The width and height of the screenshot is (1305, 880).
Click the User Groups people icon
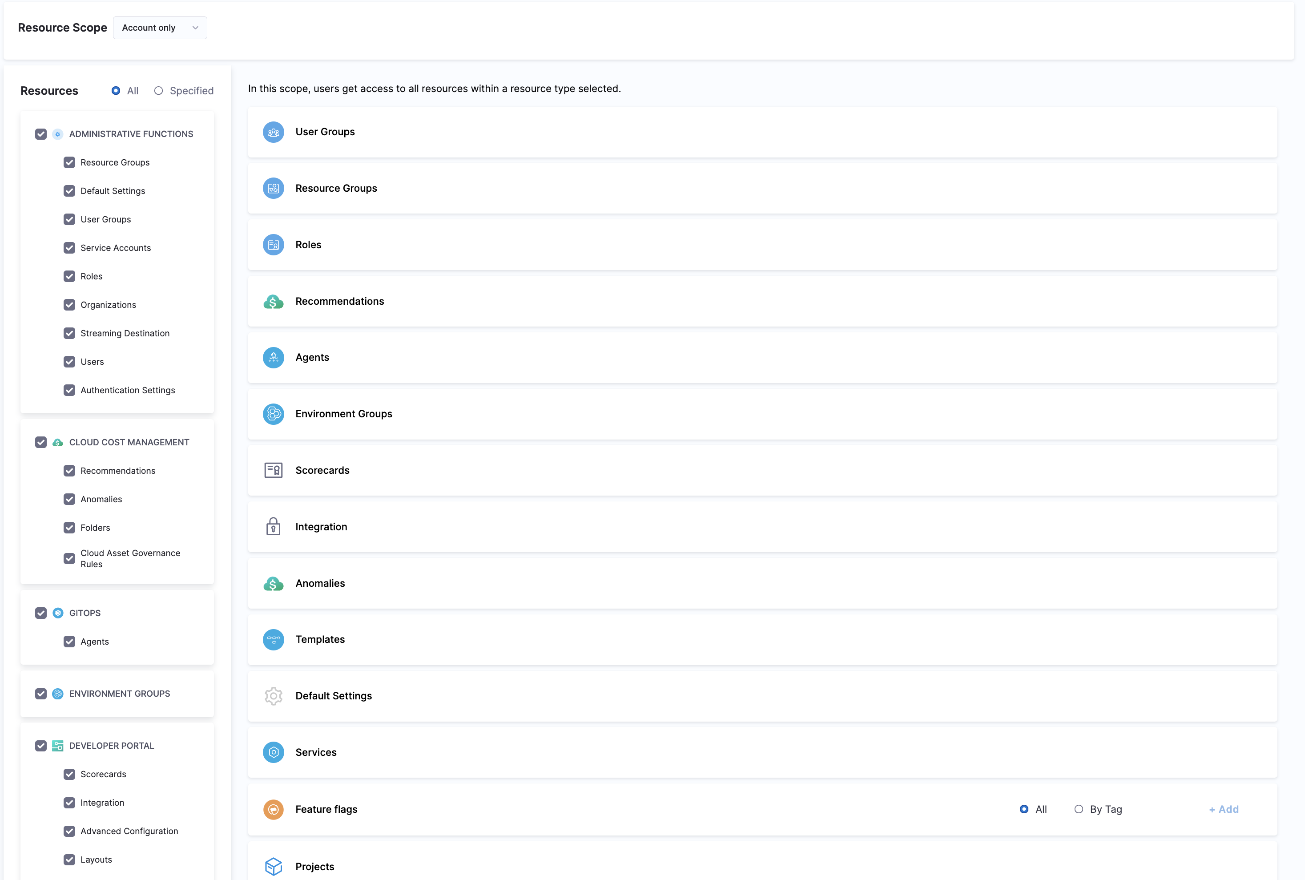click(x=273, y=133)
